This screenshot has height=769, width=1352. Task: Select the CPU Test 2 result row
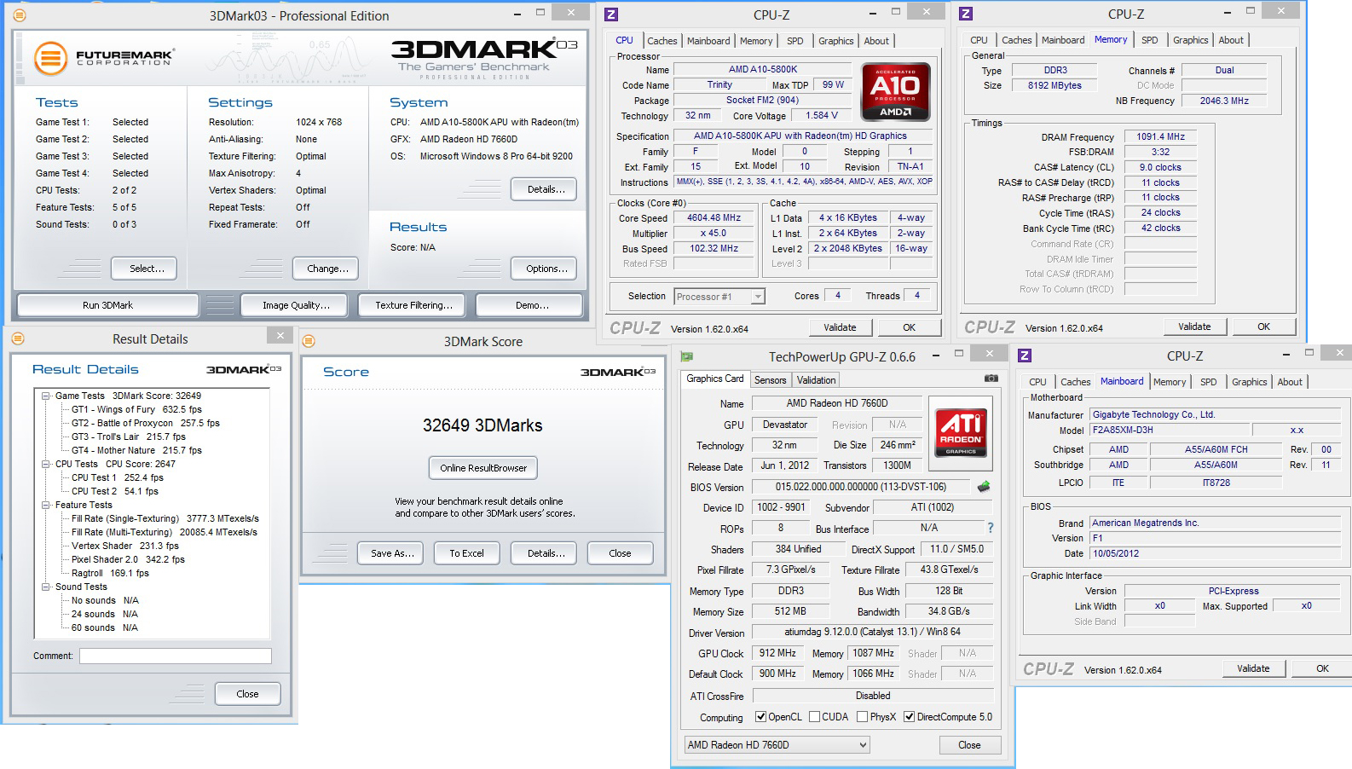tap(115, 491)
